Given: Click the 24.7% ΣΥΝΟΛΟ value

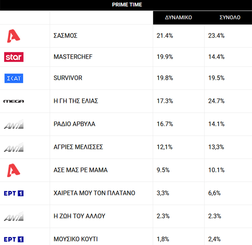Looking at the screenshot, I should [x=216, y=101].
